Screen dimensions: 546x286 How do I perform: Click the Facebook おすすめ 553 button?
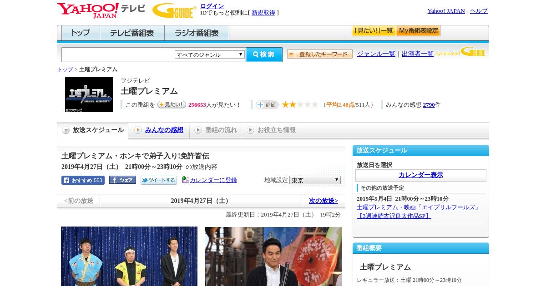83,180
